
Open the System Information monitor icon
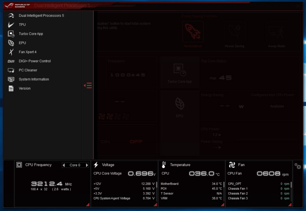(11, 79)
